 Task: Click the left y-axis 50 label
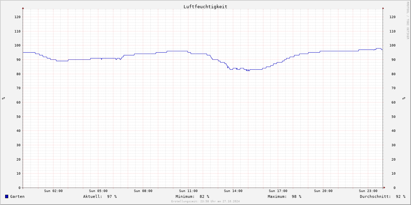(18, 117)
